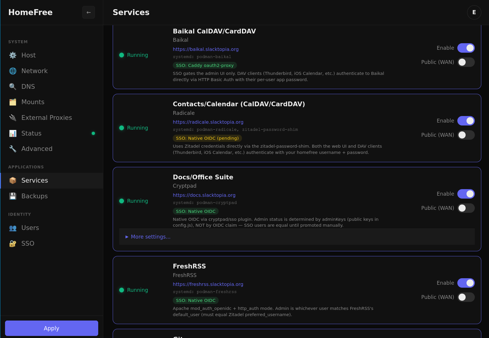Click the Status chart icon
The width and height of the screenshot is (489, 338).
13,133
